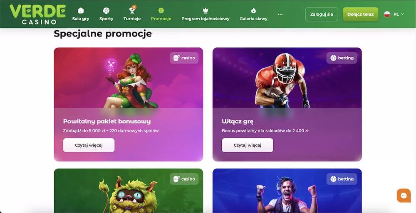Select the Sporty soccer ball icon
This screenshot has height=213, width=416.
tap(106, 11)
